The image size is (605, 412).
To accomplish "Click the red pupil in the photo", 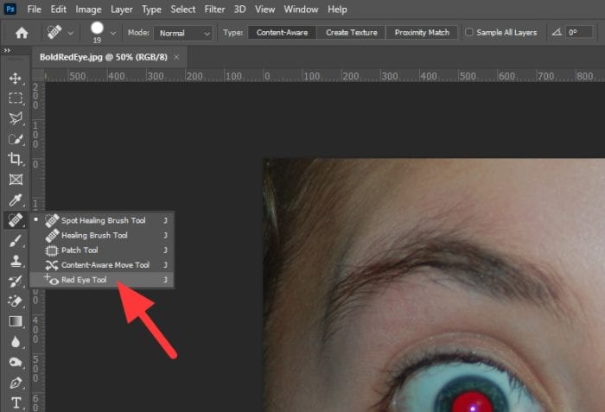I will [x=472, y=402].
